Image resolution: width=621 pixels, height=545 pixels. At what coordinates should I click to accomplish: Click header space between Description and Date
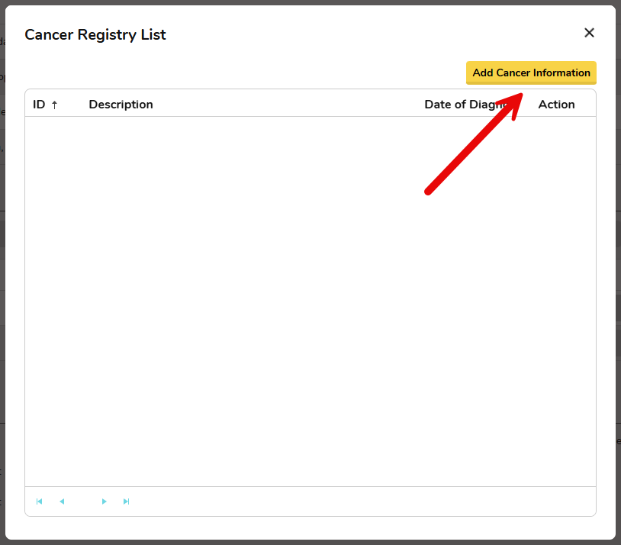point(290,105)
